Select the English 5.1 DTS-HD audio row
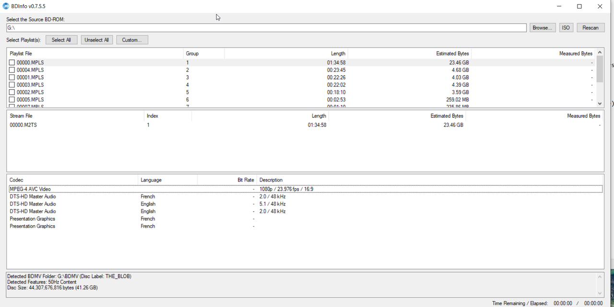Image resolution: width=614 pixels, height=307 pixels. click(x=305, y=204)
